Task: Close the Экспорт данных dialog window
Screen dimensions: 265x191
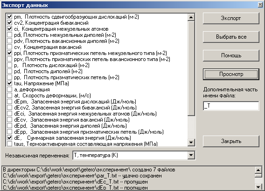Action: (x=260, y=5)
